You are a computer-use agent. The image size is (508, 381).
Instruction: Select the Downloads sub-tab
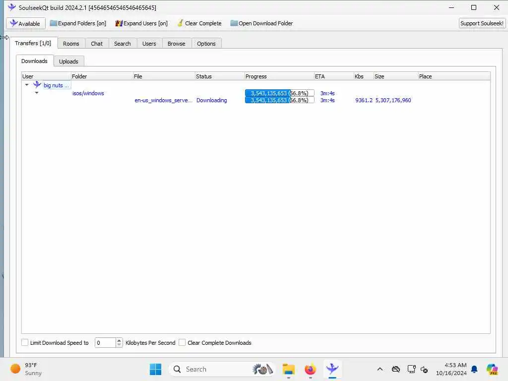(x=34, y=61)
